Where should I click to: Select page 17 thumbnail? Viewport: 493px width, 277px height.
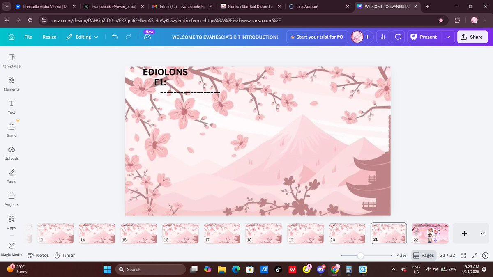pos(222,233)
